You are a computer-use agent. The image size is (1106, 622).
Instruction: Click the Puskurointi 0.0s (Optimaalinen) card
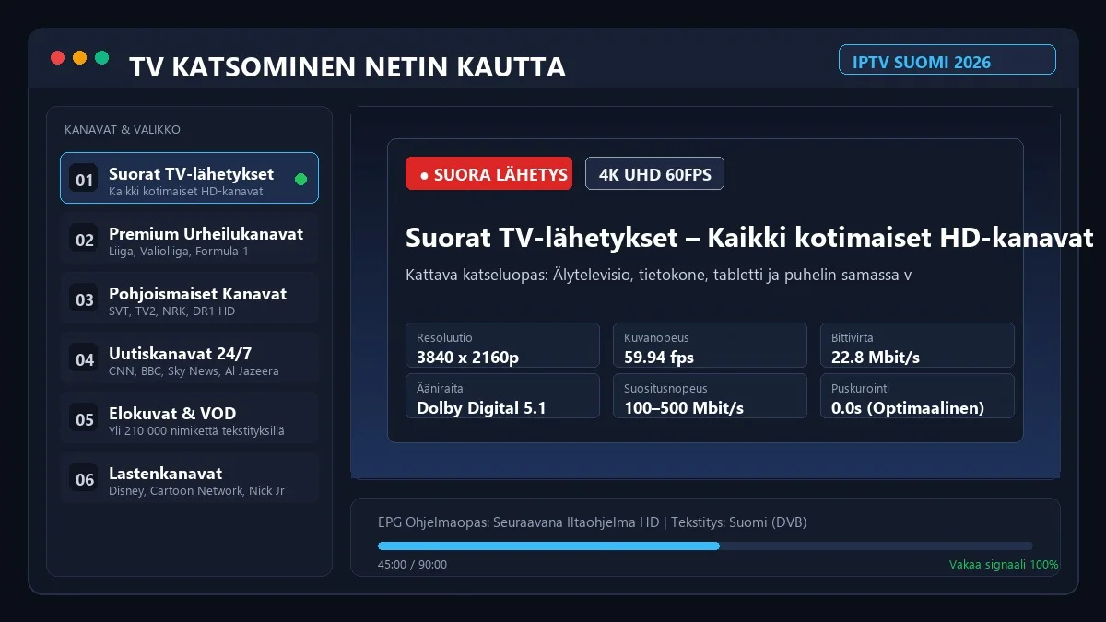click(917, 396)
